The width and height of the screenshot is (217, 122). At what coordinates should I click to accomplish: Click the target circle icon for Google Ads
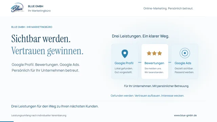tap(185, 53)
